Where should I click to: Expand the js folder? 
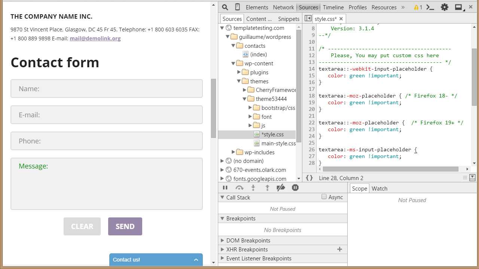(x=250, y=126)
